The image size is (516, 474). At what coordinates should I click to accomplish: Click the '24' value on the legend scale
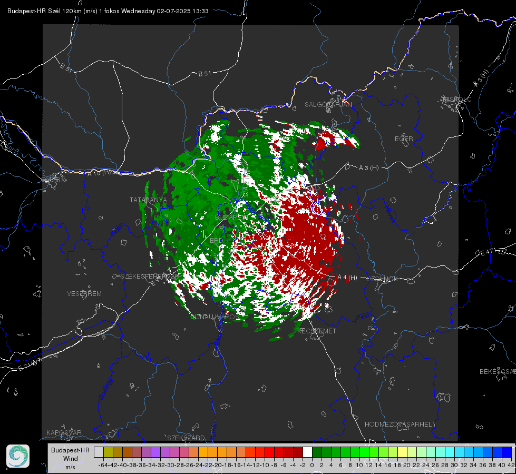[425, 465]
